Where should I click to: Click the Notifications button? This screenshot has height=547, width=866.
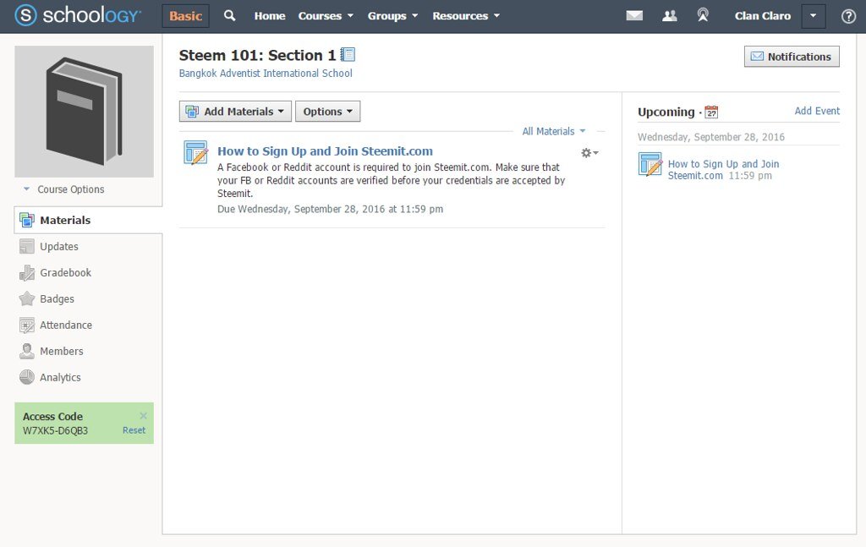[792, 57]
